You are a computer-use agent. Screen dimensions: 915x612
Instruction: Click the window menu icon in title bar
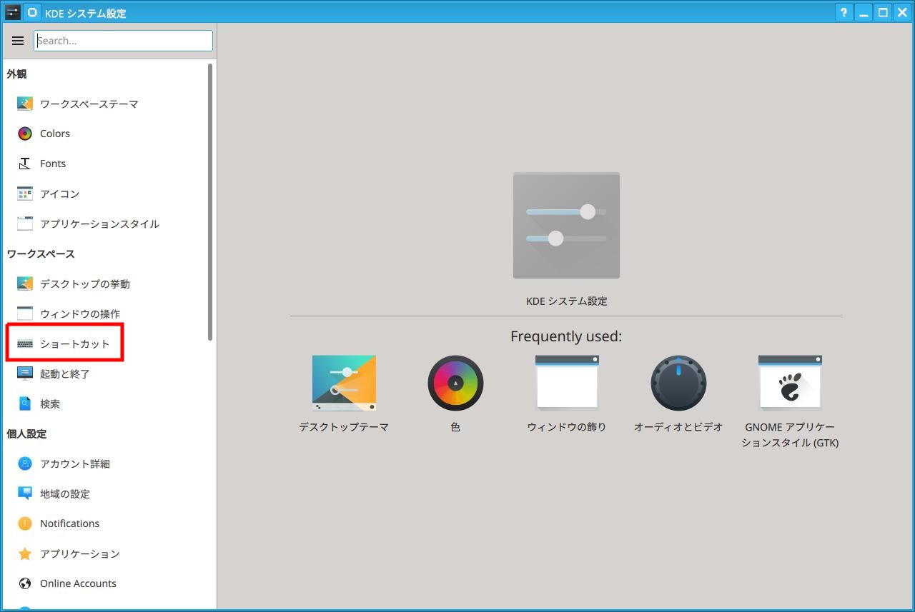(12, 12)
